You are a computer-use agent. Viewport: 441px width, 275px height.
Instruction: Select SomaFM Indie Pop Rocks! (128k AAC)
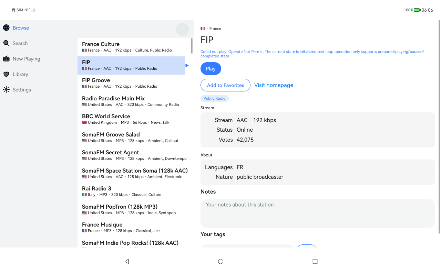(x=131, y=242)
